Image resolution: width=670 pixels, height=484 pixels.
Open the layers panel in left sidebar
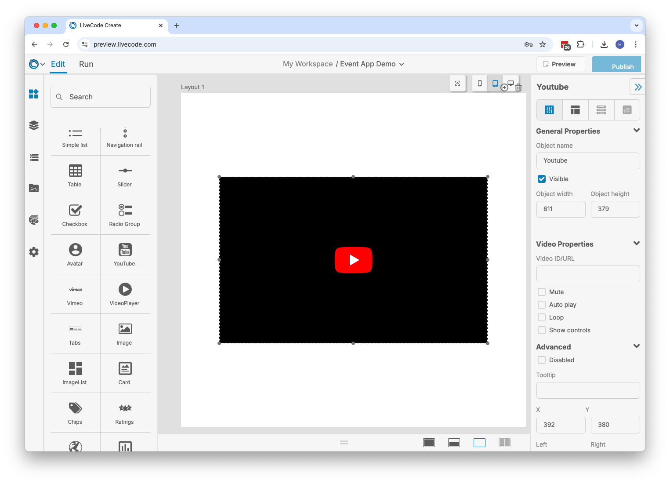point(34,125)
